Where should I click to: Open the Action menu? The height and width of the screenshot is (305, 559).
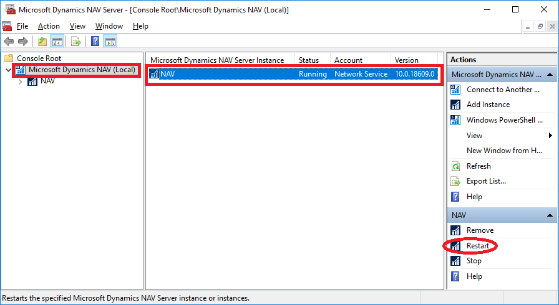pos(49,26)
